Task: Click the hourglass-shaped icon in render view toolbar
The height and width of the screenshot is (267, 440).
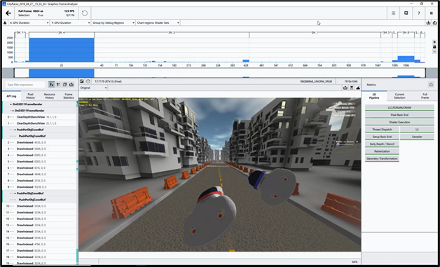Action: (x=352, y=88)
